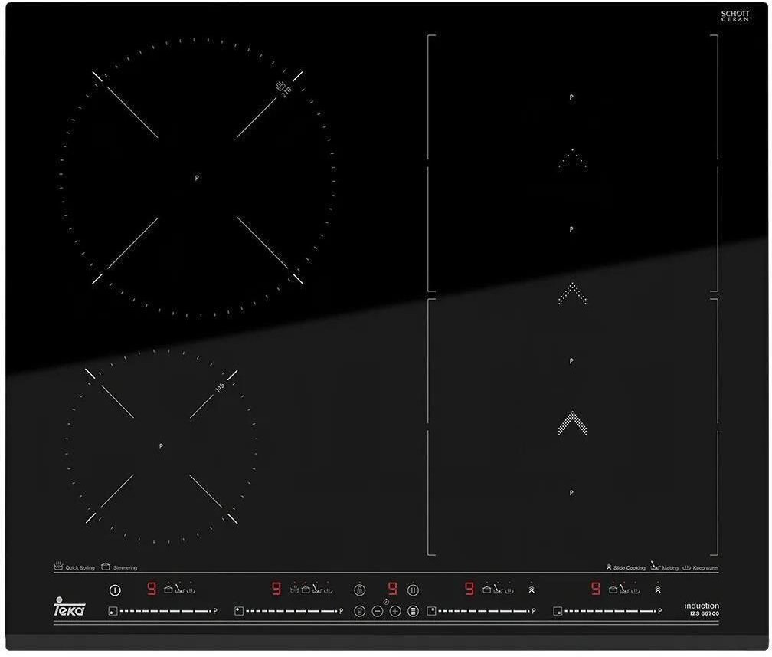
Task: Choose simmering pot icon on first zone
Action: point(168,590)
